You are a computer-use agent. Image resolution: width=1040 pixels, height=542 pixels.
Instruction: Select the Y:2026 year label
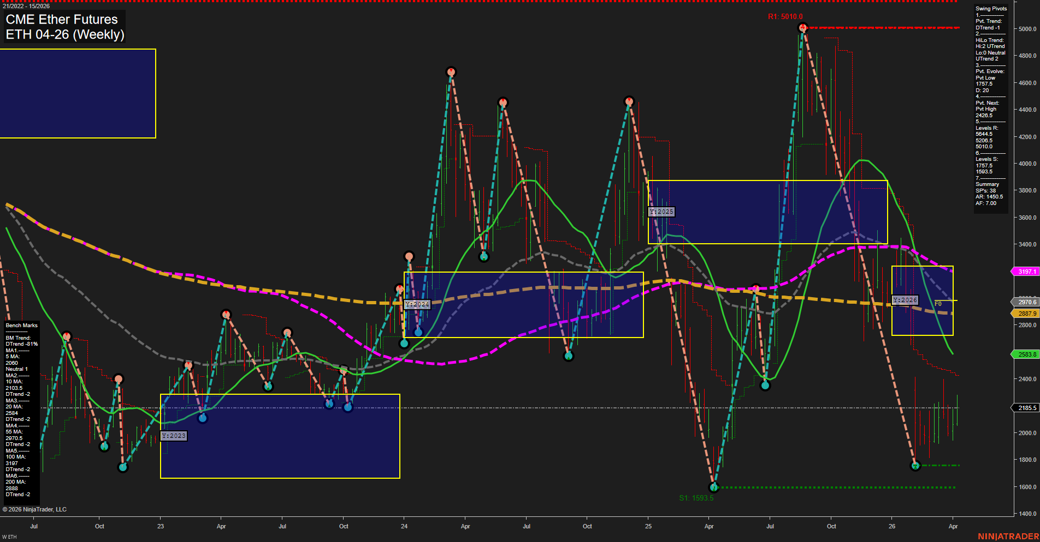tap(905, 299)
